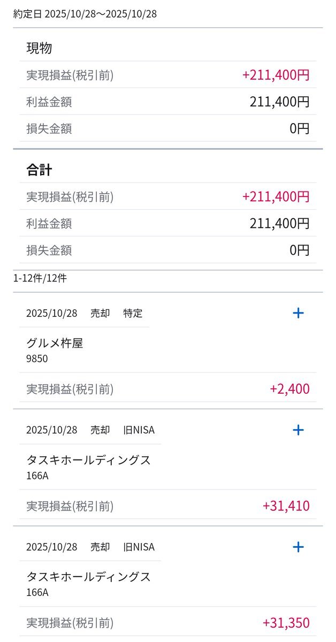Expand plus icon for タスキホールディングス +31,350 trade

(x=299, y=546)
